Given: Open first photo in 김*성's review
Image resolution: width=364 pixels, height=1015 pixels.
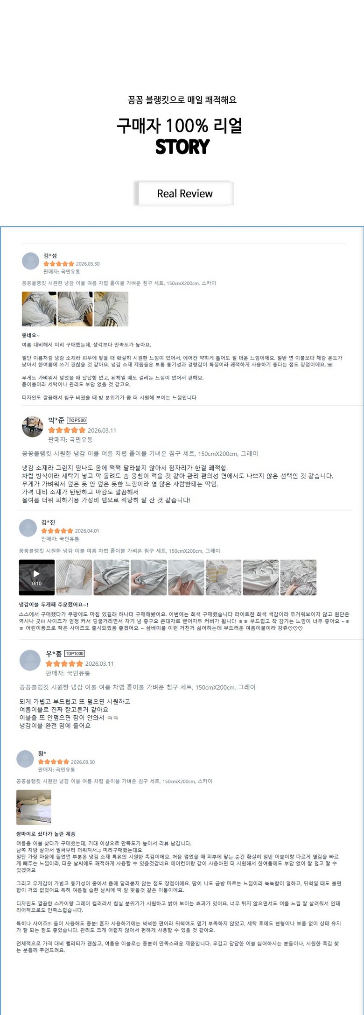Looking at the screenshot, I should point(39,309).
